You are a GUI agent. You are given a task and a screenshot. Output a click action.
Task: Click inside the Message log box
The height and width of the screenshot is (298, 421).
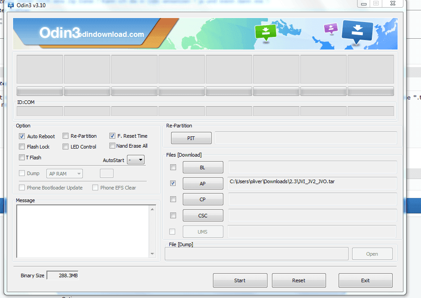pyautogui.click(x=83, y=231)
